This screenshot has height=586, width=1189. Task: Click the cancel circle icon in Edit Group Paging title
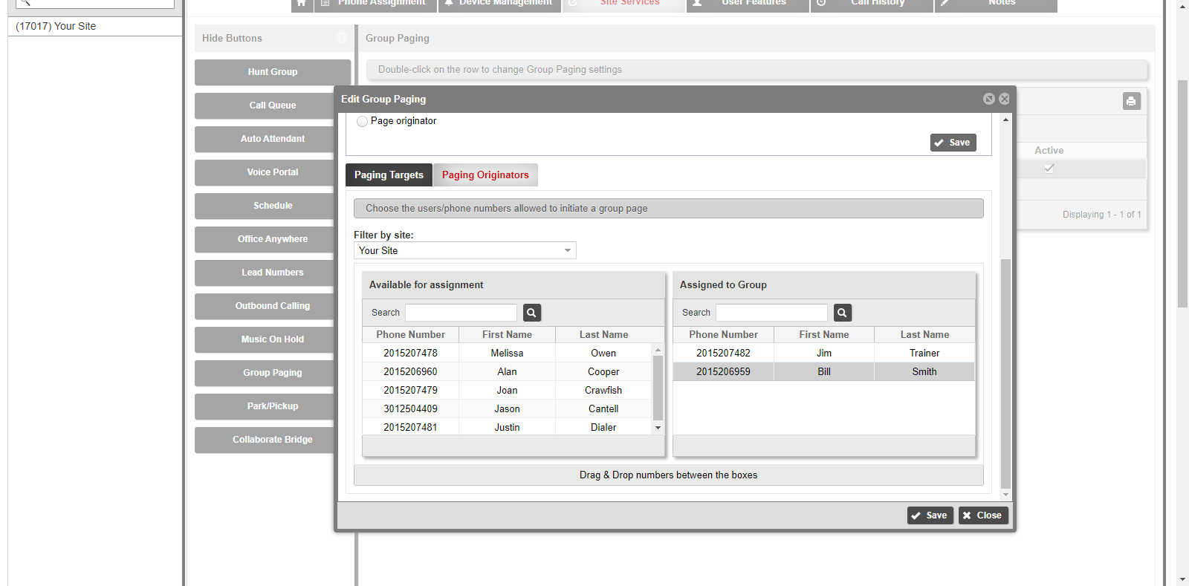[989, 99]
